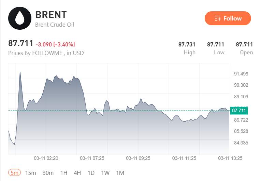Choose the 1W chart interval

pos(105,173)
